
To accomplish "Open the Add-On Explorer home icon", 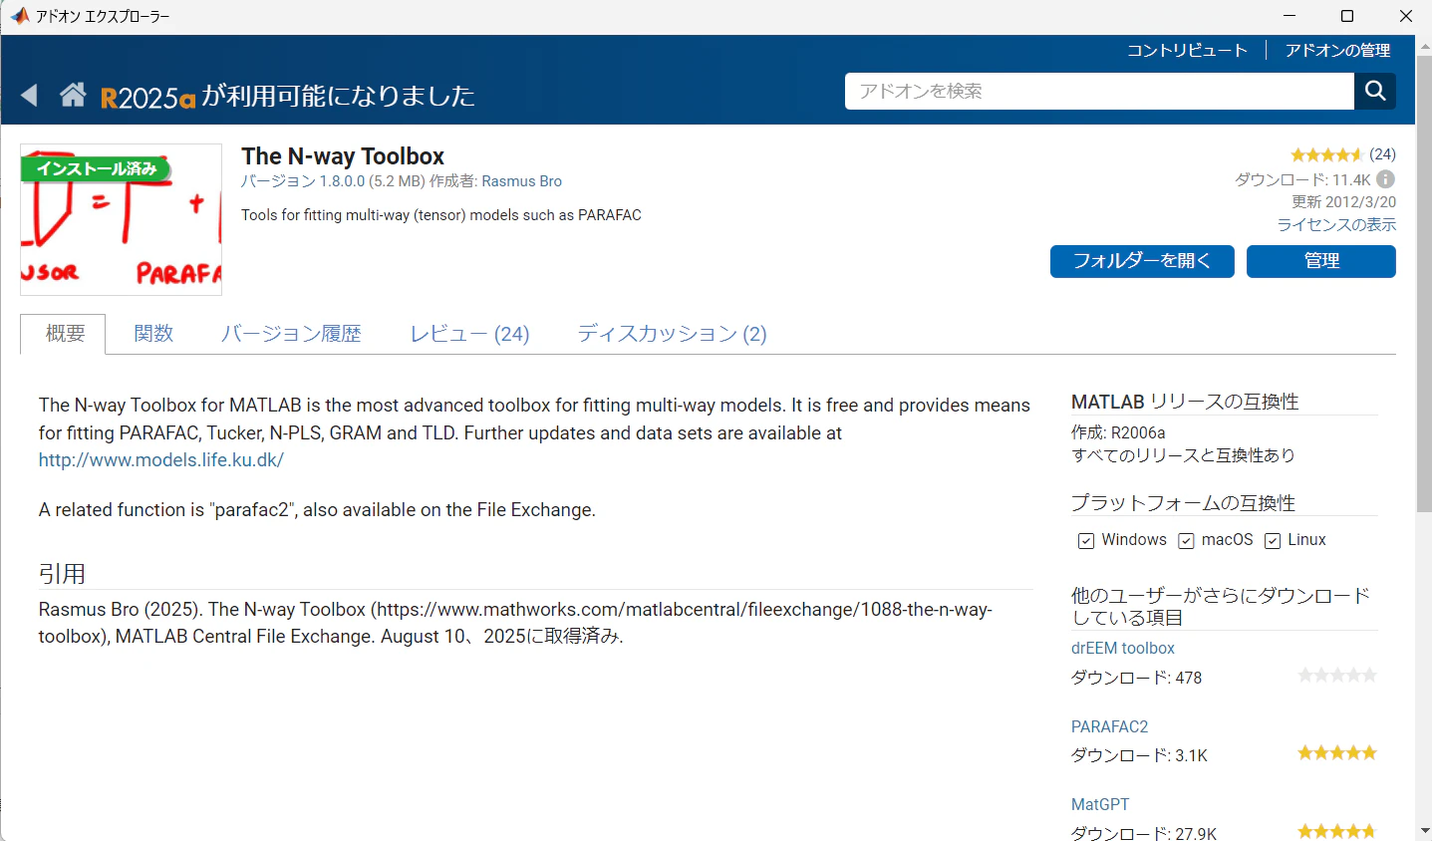I will (73, 95).
